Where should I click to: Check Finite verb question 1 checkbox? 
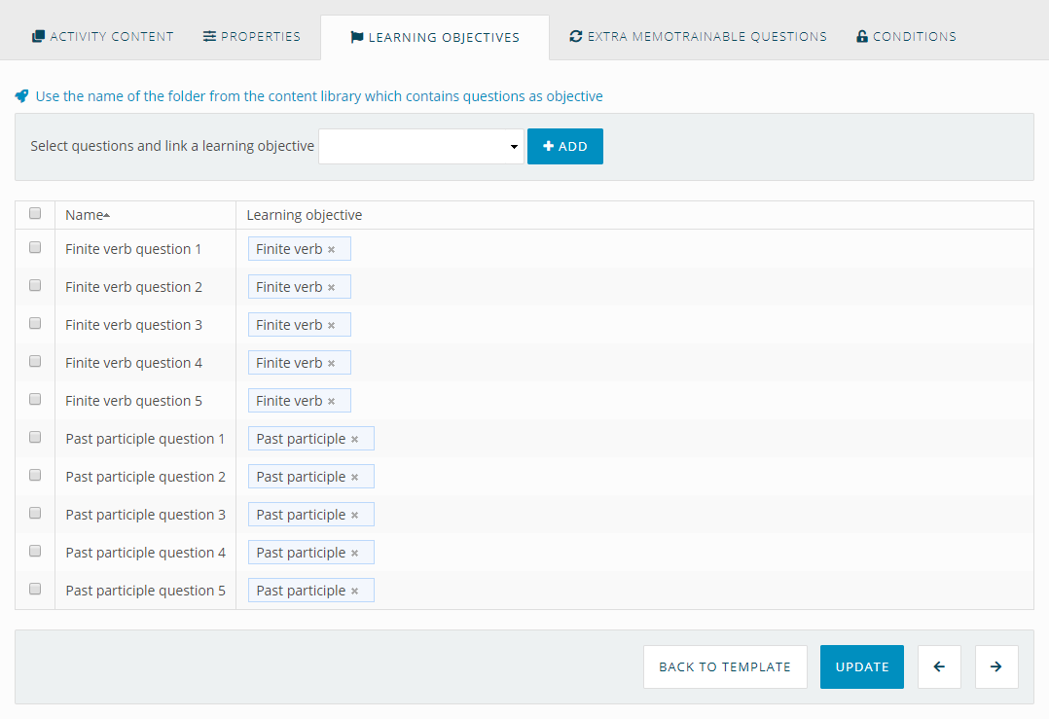click(x=35, y=247)
